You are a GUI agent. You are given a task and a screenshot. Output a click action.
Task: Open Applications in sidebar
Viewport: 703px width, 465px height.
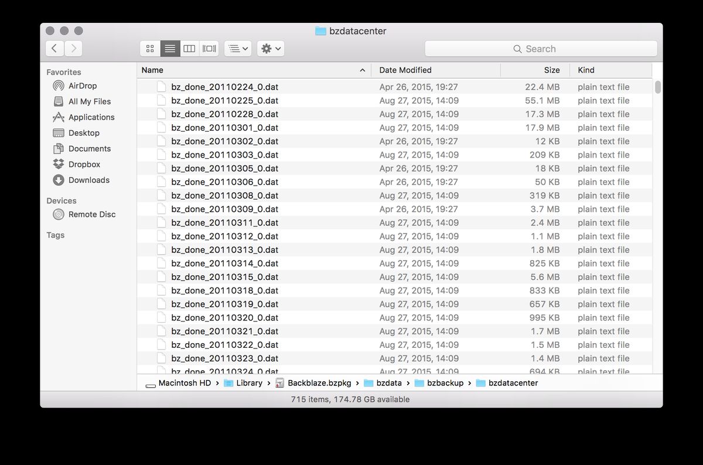pyautogui.click(x=91, y=117)
